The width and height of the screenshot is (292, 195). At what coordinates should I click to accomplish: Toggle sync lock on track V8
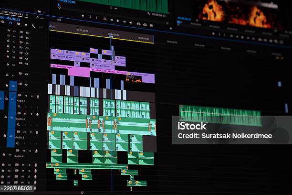point(21,37)
